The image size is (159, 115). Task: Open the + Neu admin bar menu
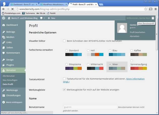tap(51, 18)
